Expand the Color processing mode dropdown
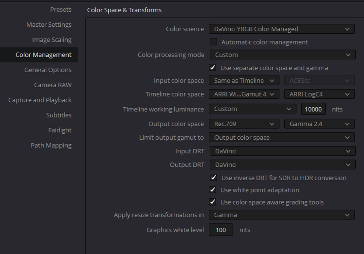 tap(283, 55)
